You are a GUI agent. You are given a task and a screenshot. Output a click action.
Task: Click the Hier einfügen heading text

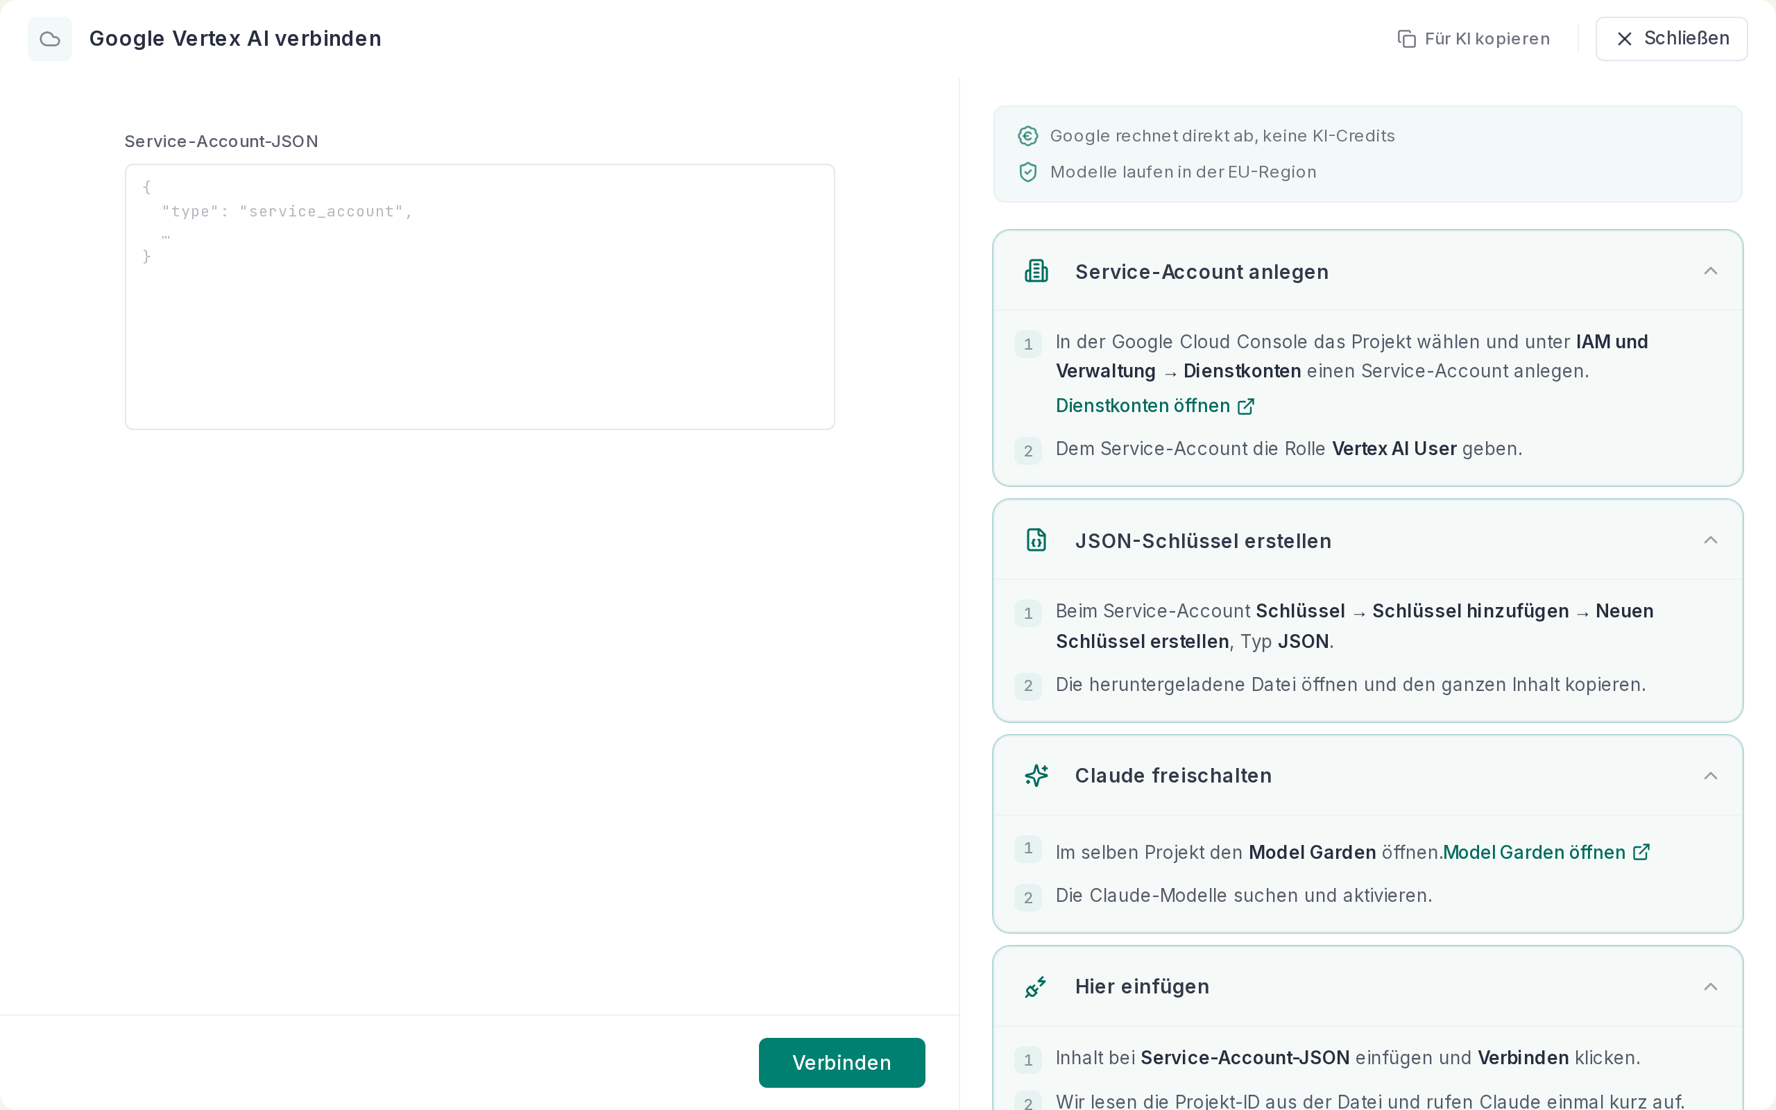pyautogui.click(x=1142, y=987)
